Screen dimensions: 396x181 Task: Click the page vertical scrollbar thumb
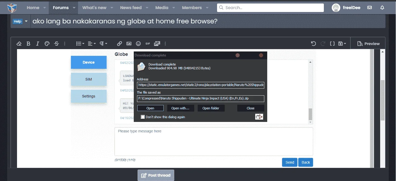pyautogui.click(x=383, y=100)
